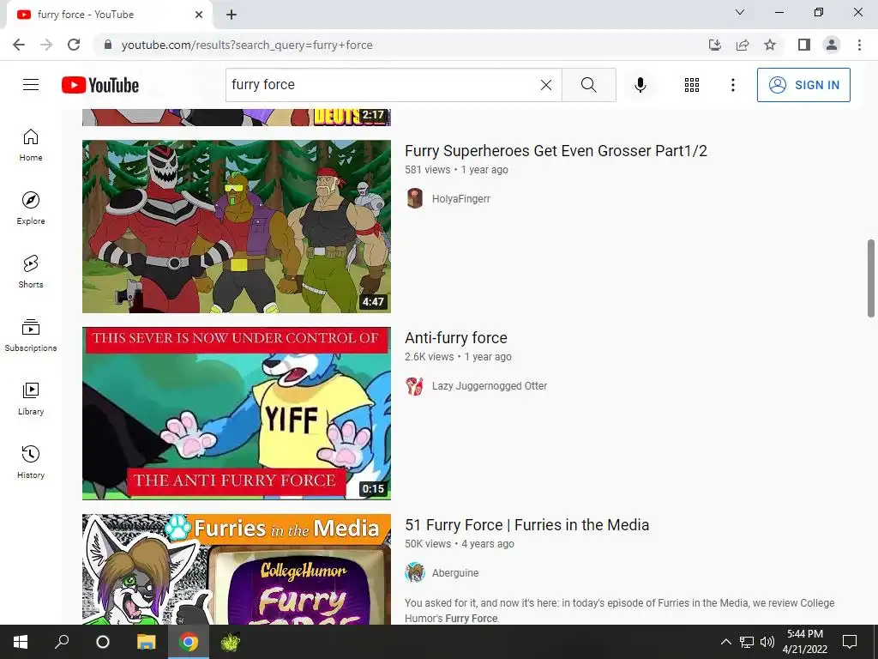This screenshot has height=659, width=878.
Task: Clear the search query with X
Action: 546,85
